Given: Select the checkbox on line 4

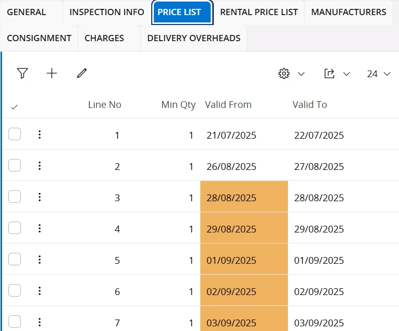Looking at the screenshot, I should pyautogui.click(x=15, y=228).
